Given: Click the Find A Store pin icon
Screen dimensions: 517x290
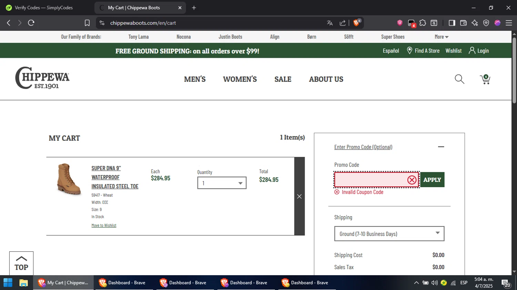Looking at the screenshot, I should [409, 51].
